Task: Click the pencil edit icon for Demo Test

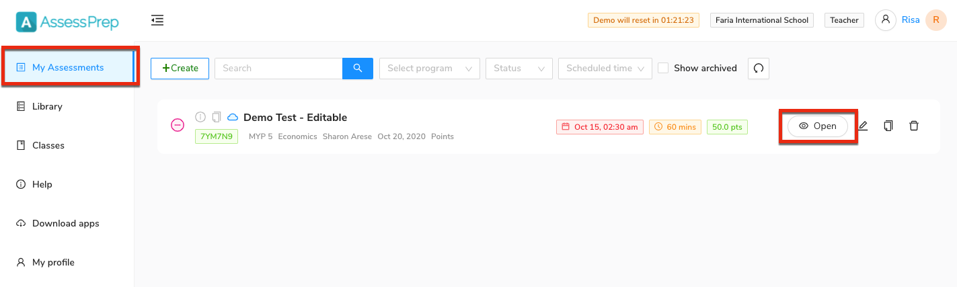Action: click(x=863, y=126)
